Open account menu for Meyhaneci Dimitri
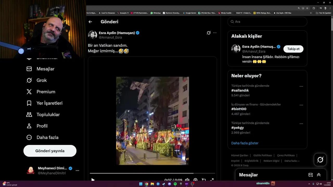The image size is (333, 187). pos(77,171)
